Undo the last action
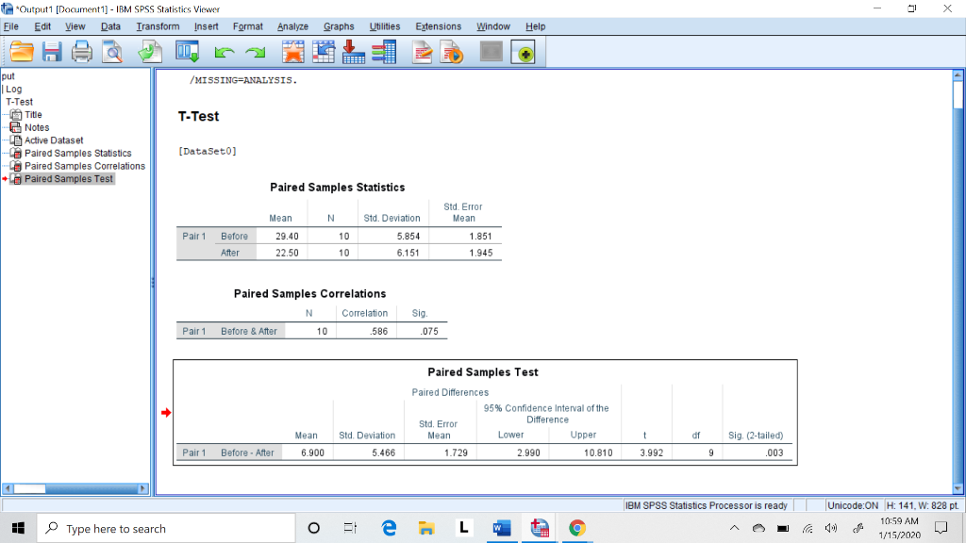The width and height of the screenshot is (966, 543). pyautogui.click(x=225, y=52)
